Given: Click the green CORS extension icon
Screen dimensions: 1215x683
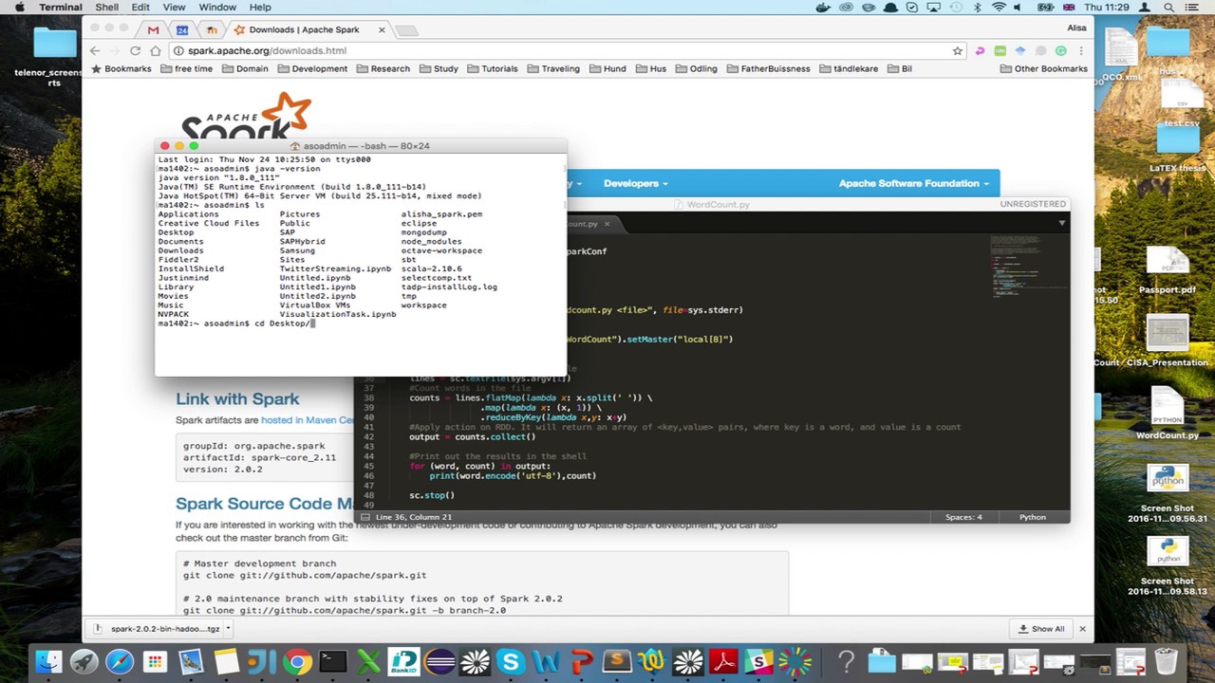Looking at the screenshot, I should (x=1000, y=50).
